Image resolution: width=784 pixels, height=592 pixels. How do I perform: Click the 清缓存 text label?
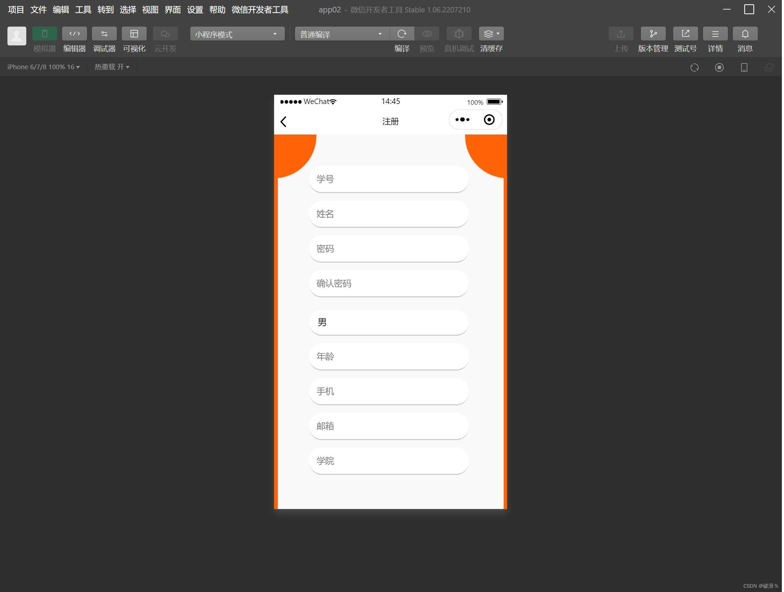click(491, 49)
